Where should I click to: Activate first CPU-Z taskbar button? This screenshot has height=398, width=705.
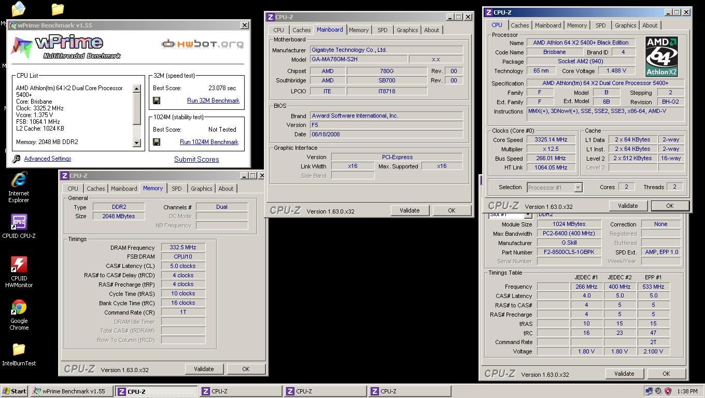tap(156, 391)
